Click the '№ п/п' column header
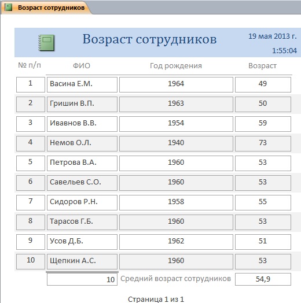This screenshot has height=303, width=301. pyautogui.click(x=30, y=65)
